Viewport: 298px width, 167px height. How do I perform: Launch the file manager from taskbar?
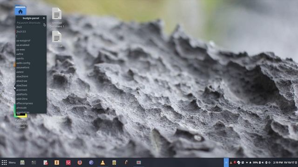[22, 162]
